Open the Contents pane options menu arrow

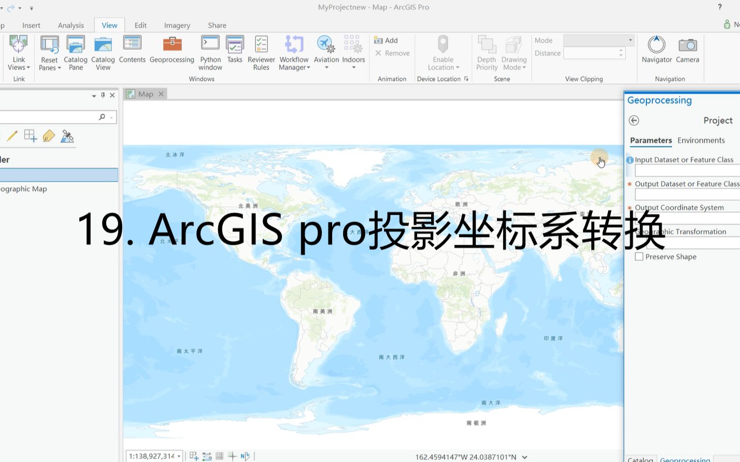coord(94,96)
